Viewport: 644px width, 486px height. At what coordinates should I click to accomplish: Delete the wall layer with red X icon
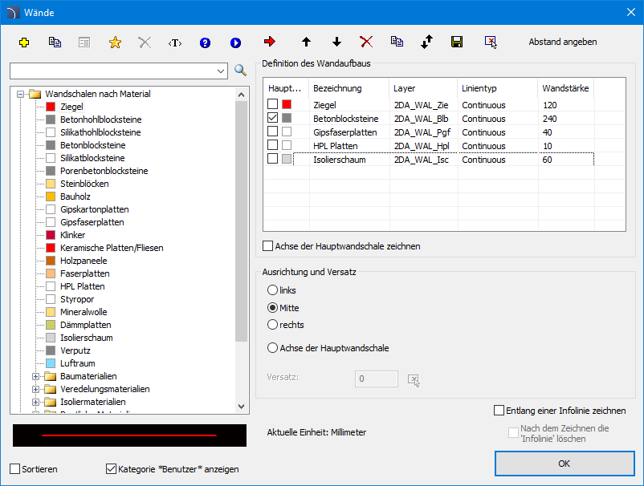point(366,42)
